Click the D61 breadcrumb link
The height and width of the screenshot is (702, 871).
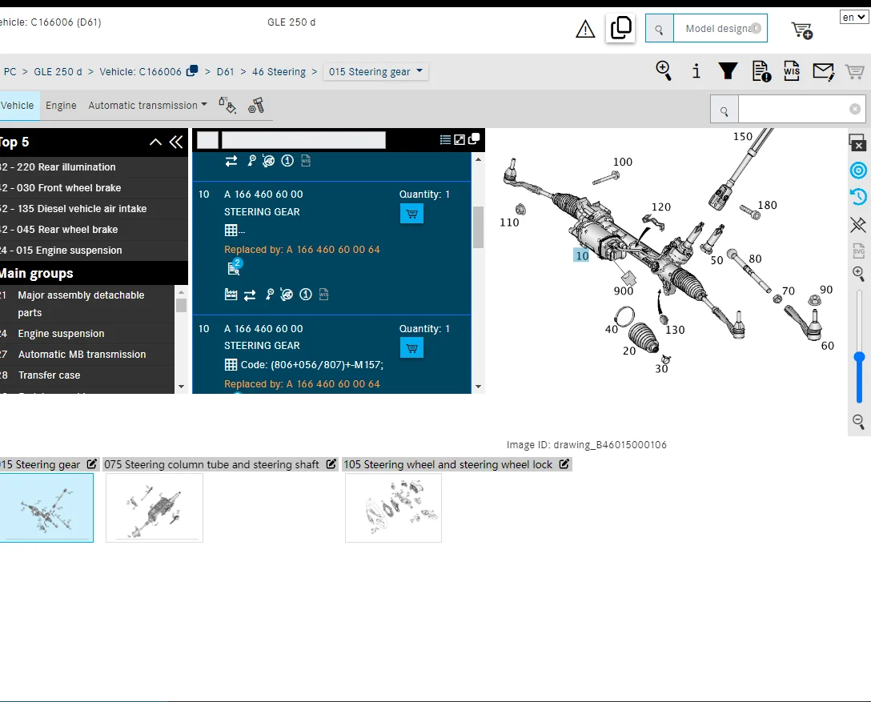pos(225,72)
